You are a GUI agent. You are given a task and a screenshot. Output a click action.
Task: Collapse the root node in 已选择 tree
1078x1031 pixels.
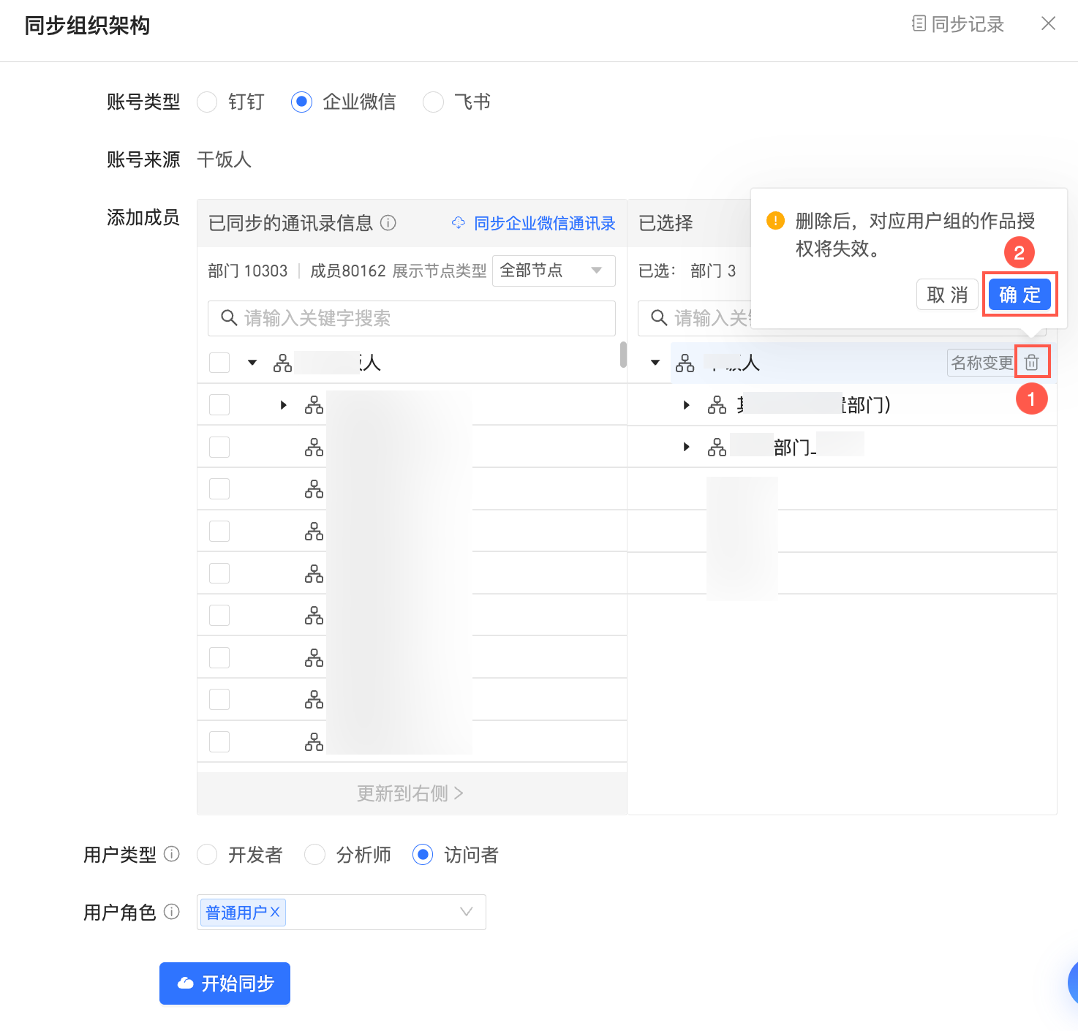[655, 363]
